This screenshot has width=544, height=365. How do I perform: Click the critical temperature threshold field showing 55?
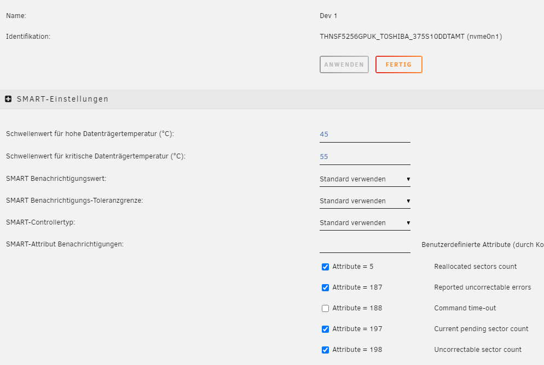click(364, 157)
